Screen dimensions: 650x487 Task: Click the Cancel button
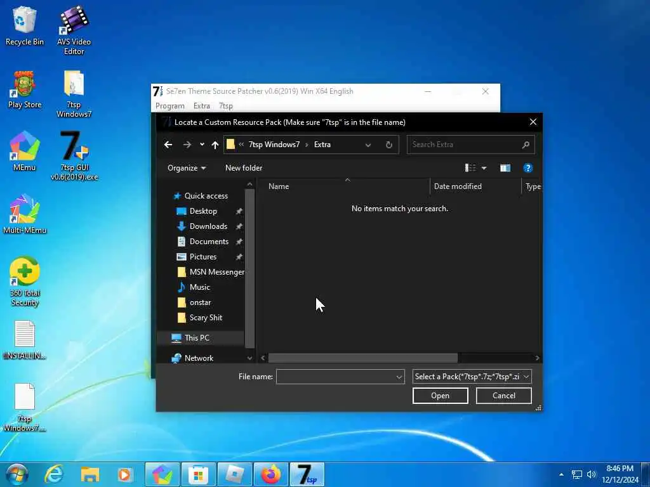coord(503,396)
